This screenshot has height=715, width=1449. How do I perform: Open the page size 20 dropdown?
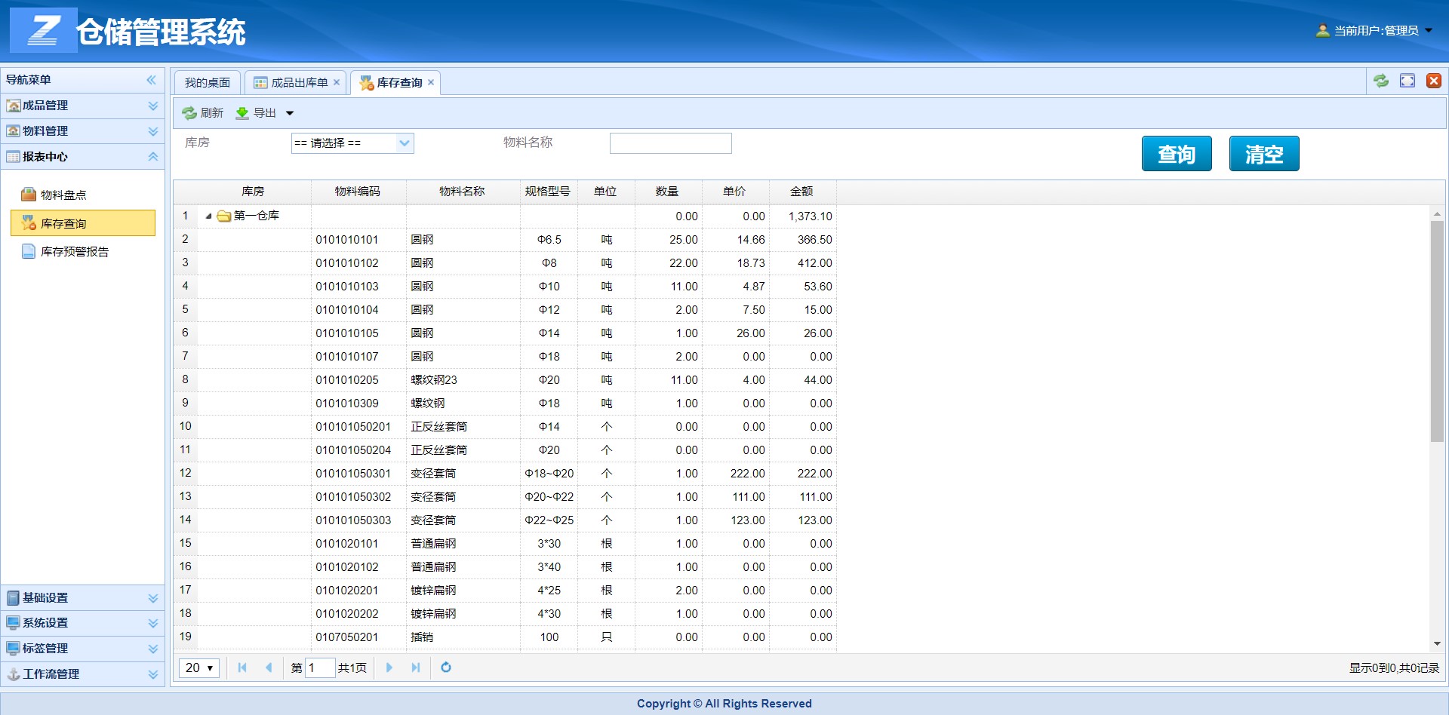(198, 667)
